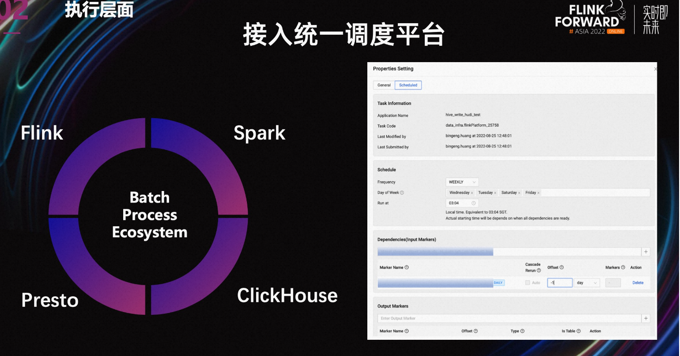
Task: Click help icon next to Is Table header
Action: (x=579, y=331)
